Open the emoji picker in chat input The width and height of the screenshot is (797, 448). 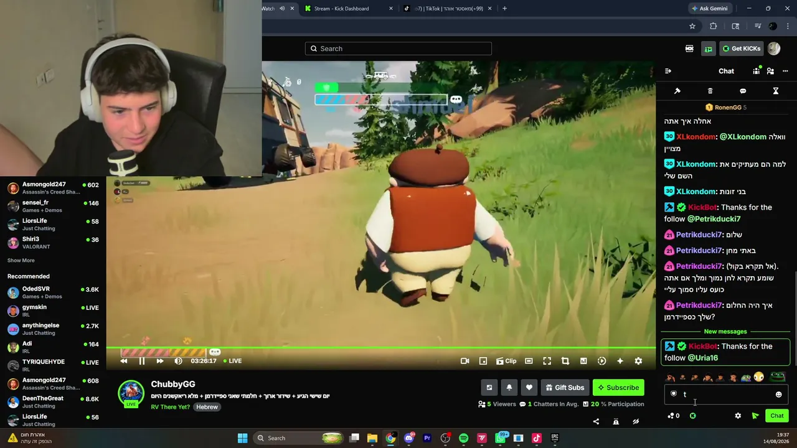pos(778,394)
